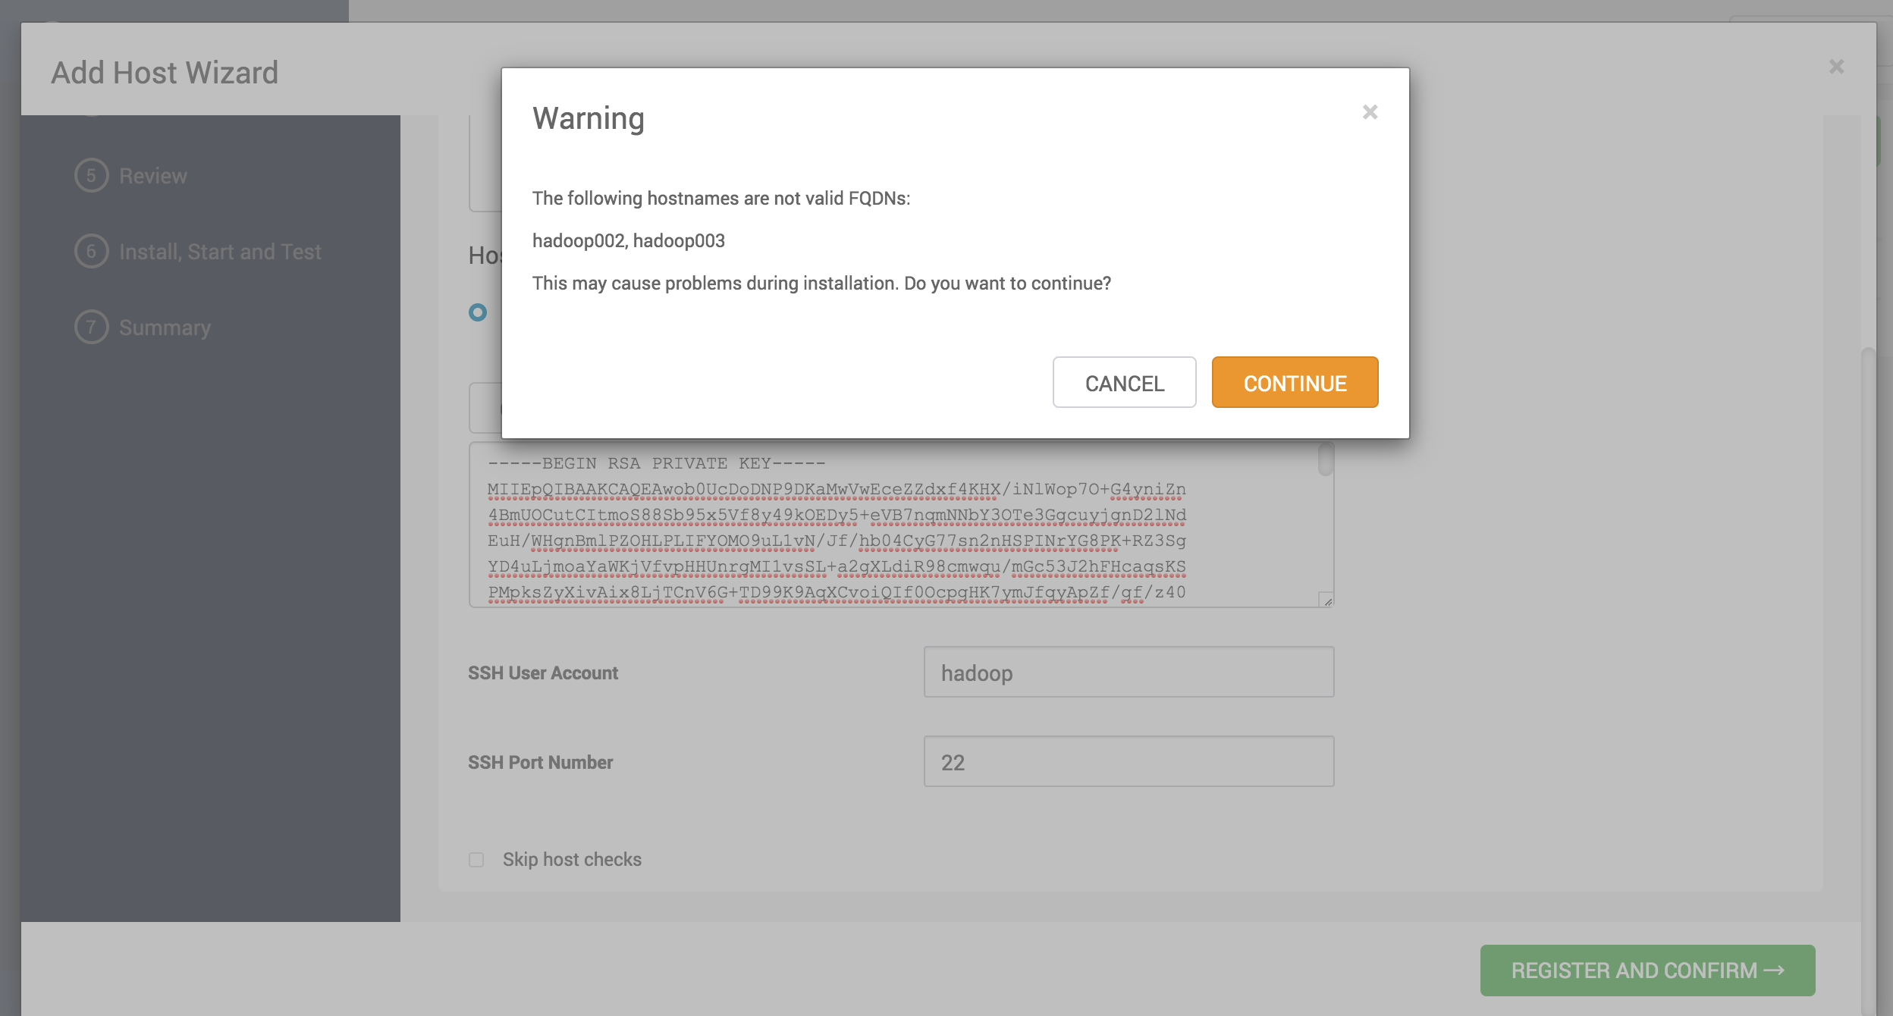Enable the Skip host checks checkbox
The height and width of the screenshot is (1016, 1893).
pyautogui.click(x=476, y=860)
